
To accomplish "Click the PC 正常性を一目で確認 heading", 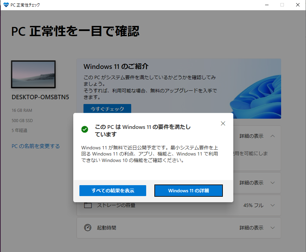I will (75, 31).
